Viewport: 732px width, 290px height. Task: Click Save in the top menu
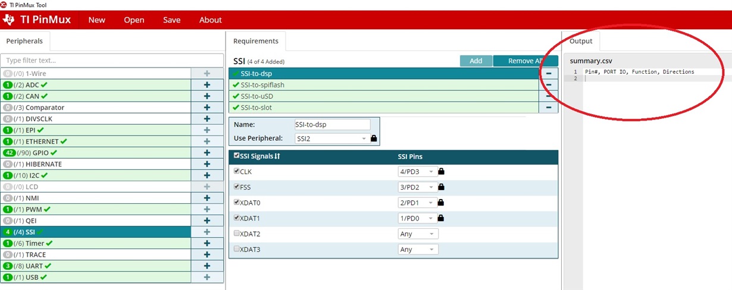pos(172,20)
